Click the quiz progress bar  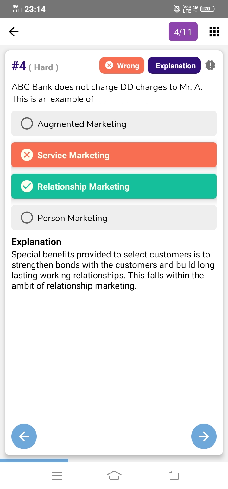tap(34, 460)
